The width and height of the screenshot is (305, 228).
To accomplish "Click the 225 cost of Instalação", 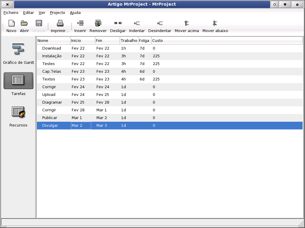I will pyautogui.click(x=156, y=56).
